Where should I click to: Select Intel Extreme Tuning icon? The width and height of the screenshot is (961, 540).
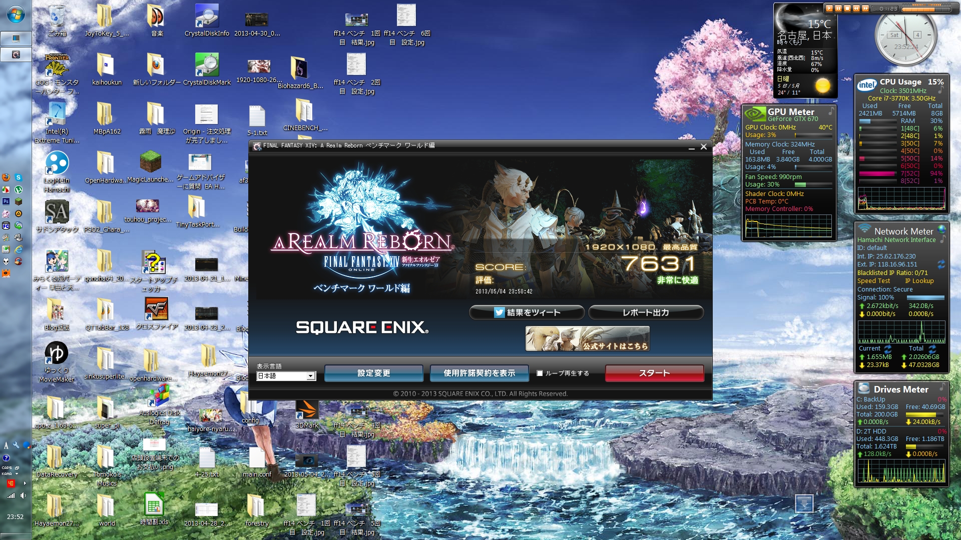pyautogui.click(x=57, y=123)
